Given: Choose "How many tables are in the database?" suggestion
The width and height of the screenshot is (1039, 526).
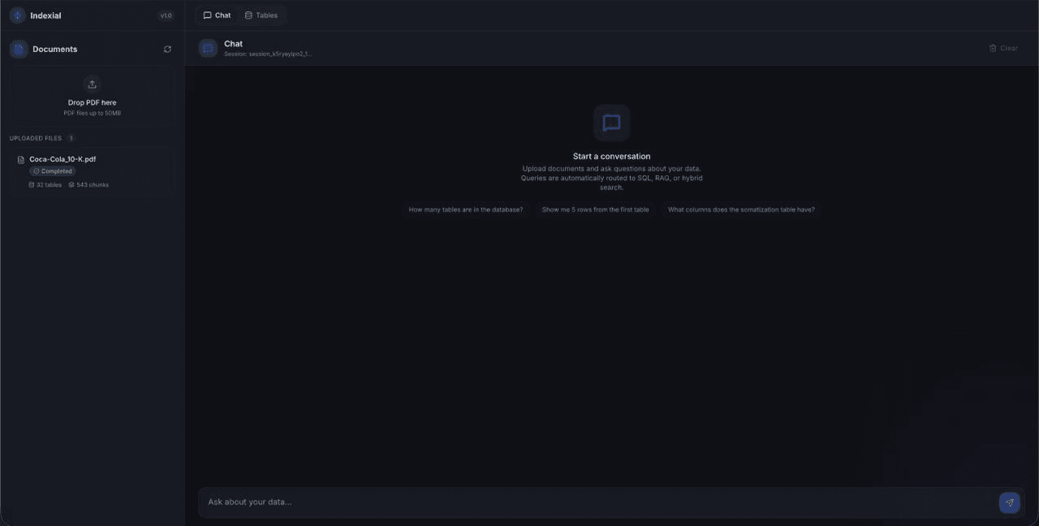Looking at the screenshot, I should click(x=465, y=209).
